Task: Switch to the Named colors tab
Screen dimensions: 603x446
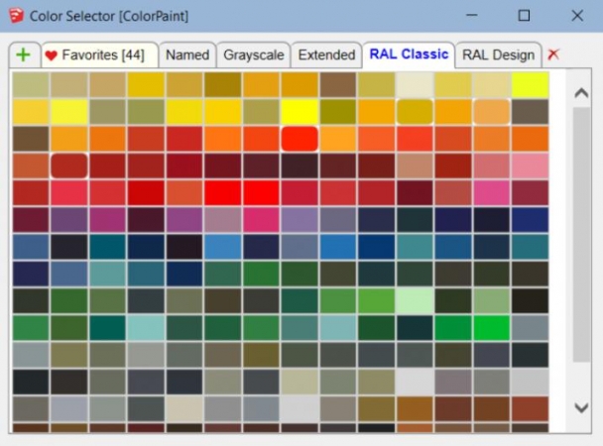Action: pyautogui.click(x=187, y=55)
